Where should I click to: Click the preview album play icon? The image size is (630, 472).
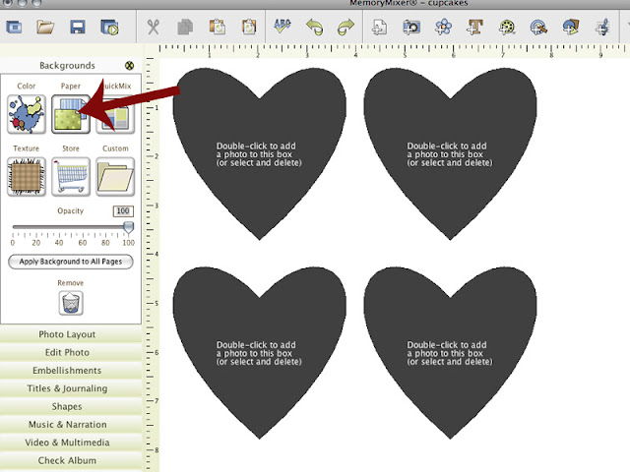click(x=109, y=28)
